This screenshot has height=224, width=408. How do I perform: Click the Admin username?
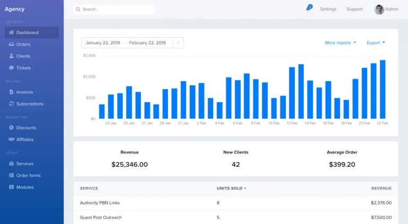[x=392, y=9]
